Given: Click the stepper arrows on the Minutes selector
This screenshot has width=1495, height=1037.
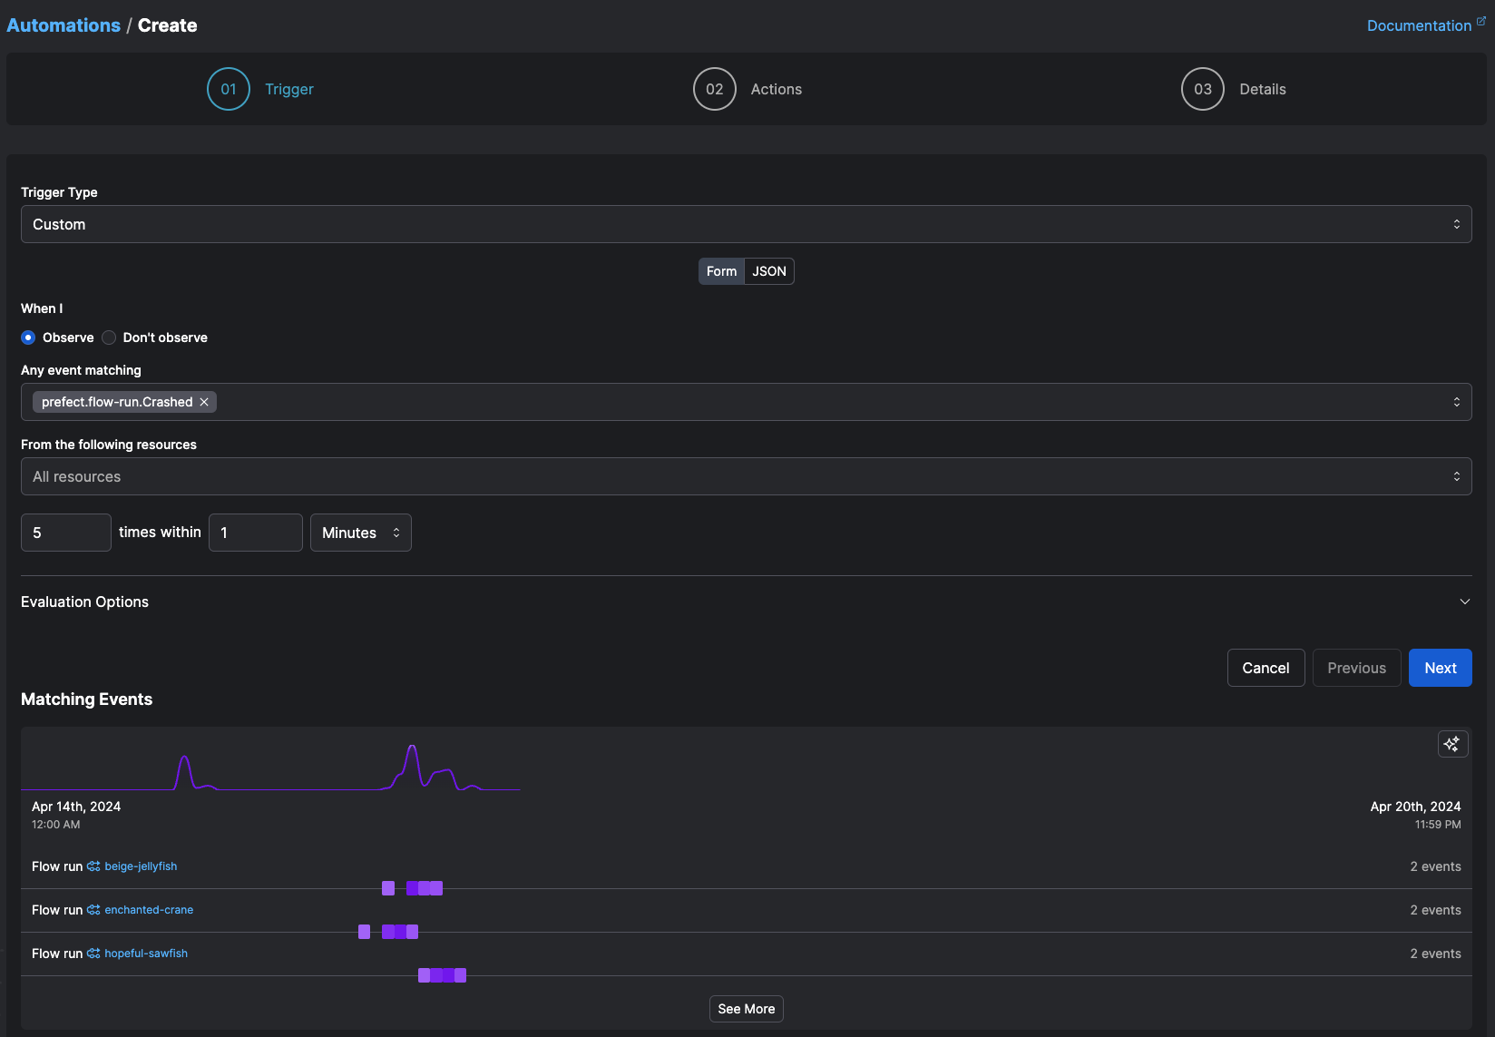Looking at the screenshot, I should pos(397,533).
